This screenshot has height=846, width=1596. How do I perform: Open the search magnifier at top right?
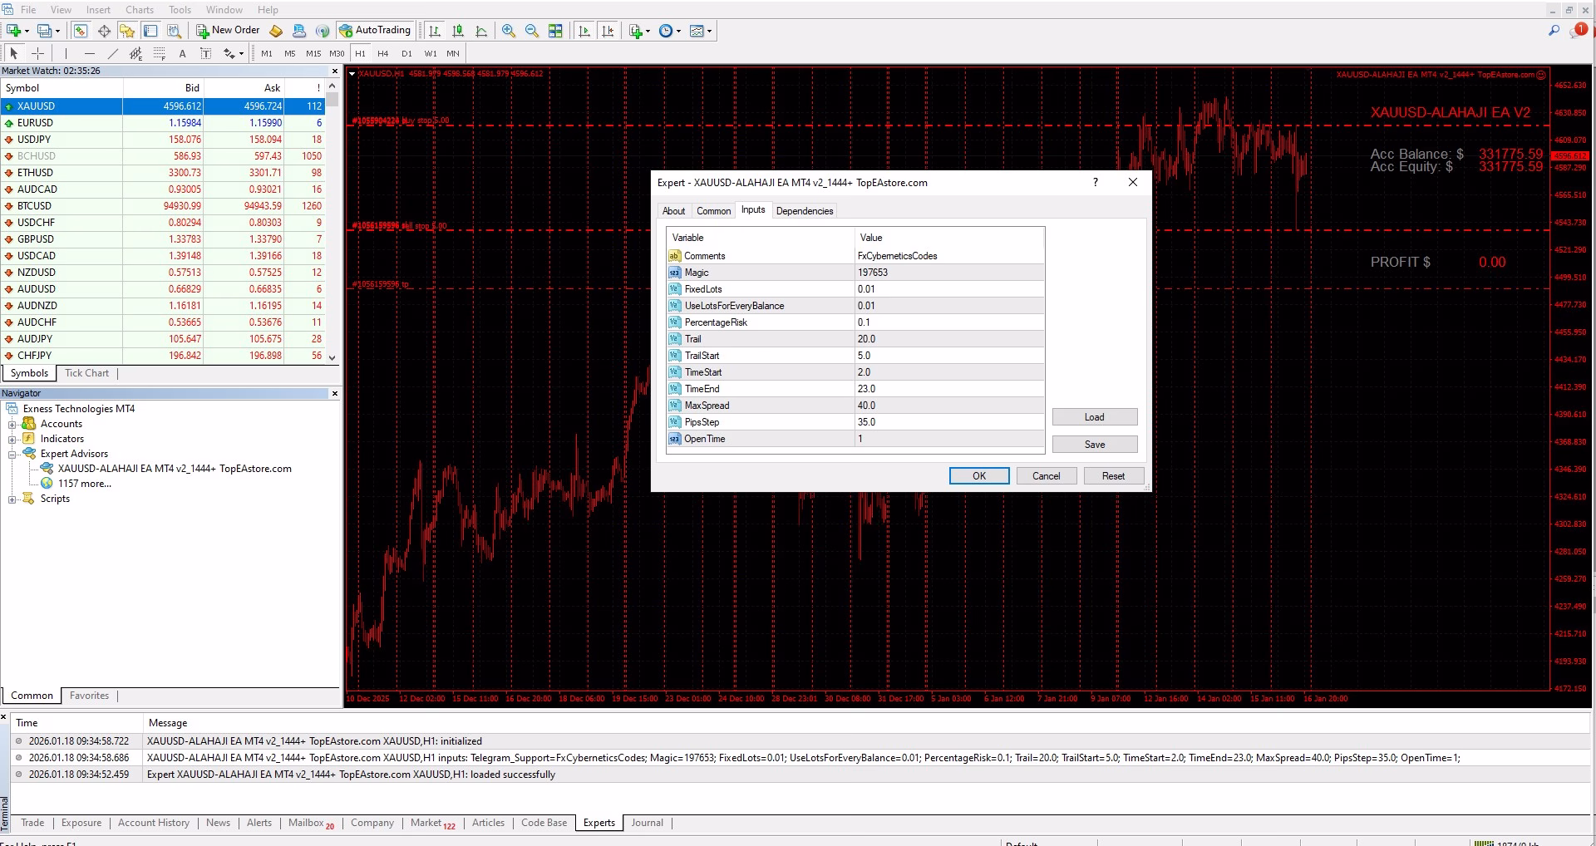[x=1554, y=31]
